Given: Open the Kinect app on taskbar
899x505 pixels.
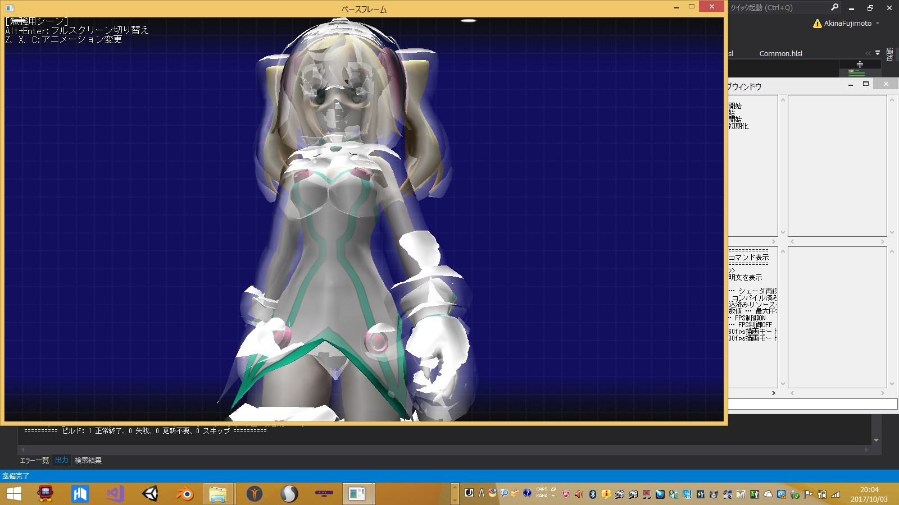Looking at the screenshot, I should (324, 494).
